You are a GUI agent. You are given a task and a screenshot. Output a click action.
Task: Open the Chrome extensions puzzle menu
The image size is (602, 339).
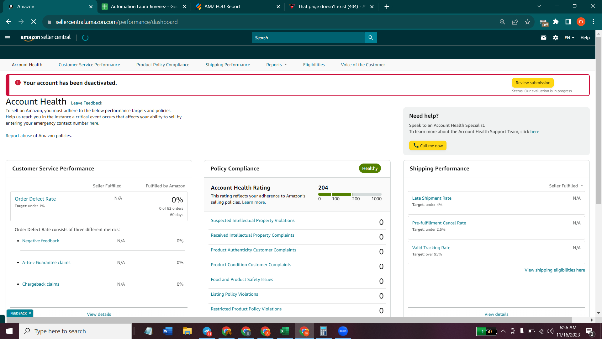[x=556, y=22]
